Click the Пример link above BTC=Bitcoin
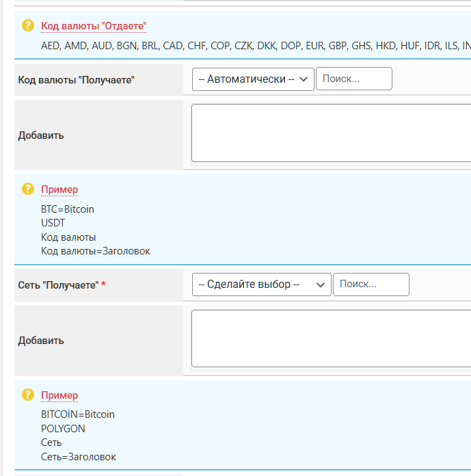471x476 pixels. pyautogui.click(x=59, y=189)
